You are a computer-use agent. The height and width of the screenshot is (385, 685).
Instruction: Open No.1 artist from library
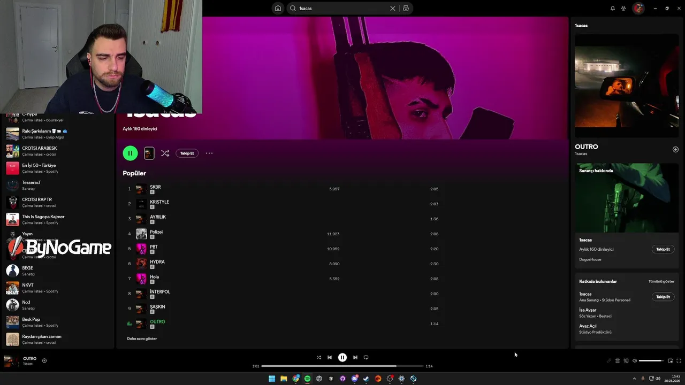tap(58, 305)
